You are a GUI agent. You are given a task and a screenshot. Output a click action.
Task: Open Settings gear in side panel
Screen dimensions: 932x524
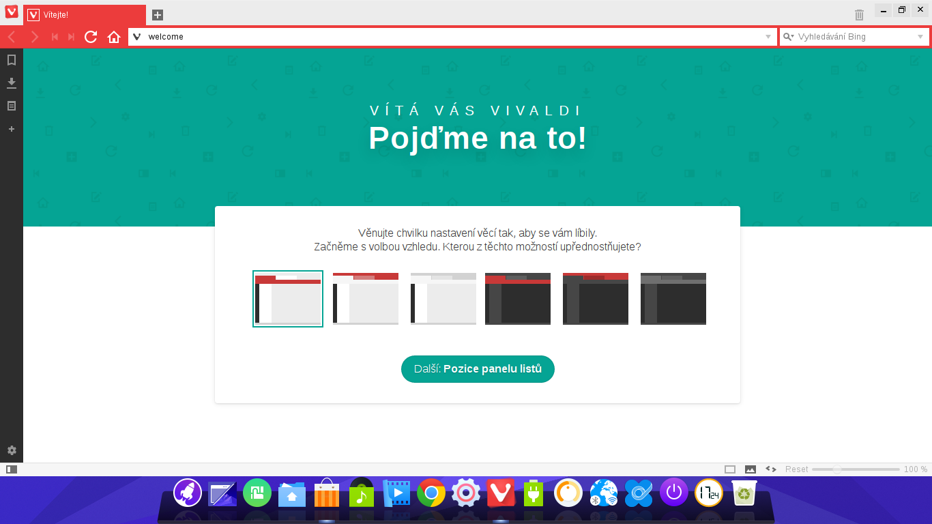12,450
